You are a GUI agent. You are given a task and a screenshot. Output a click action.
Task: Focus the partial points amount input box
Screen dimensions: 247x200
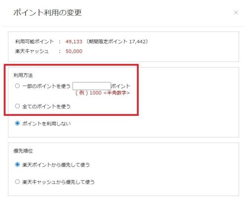tap(92, 86)
